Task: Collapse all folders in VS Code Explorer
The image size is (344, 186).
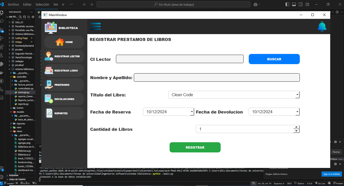Action: tap(33, 17)
